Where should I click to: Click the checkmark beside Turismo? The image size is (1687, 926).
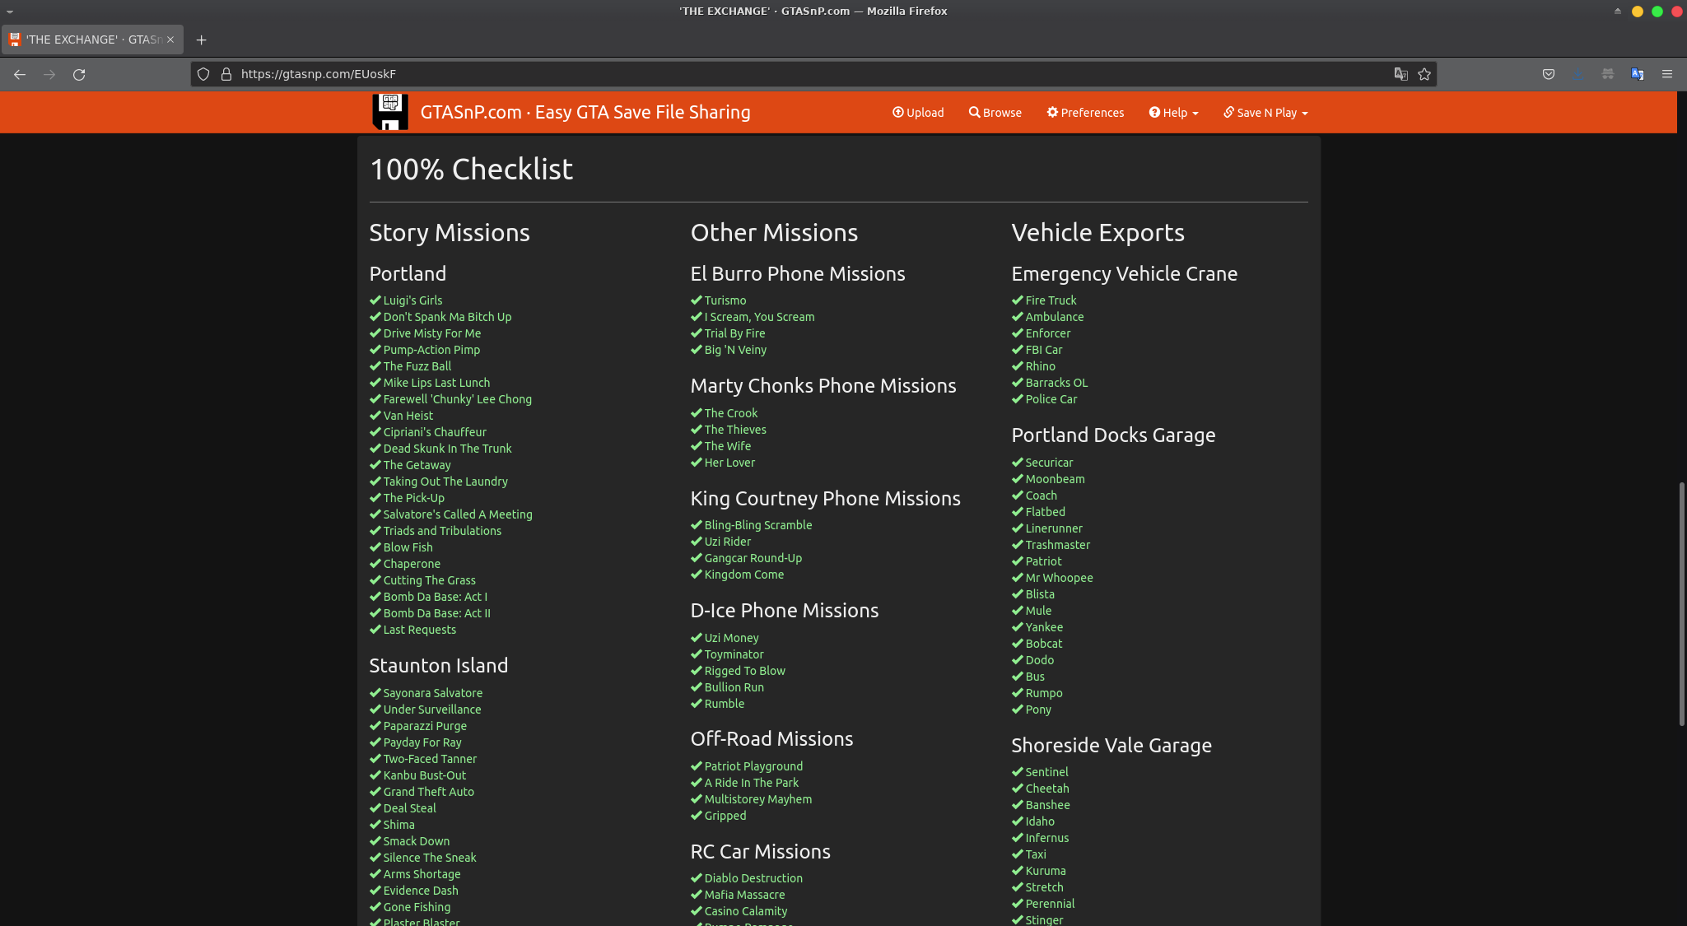coord(697,300)
